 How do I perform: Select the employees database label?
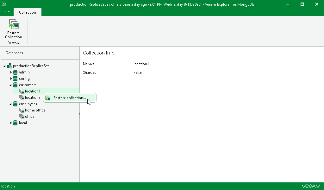tap(28, 104)
